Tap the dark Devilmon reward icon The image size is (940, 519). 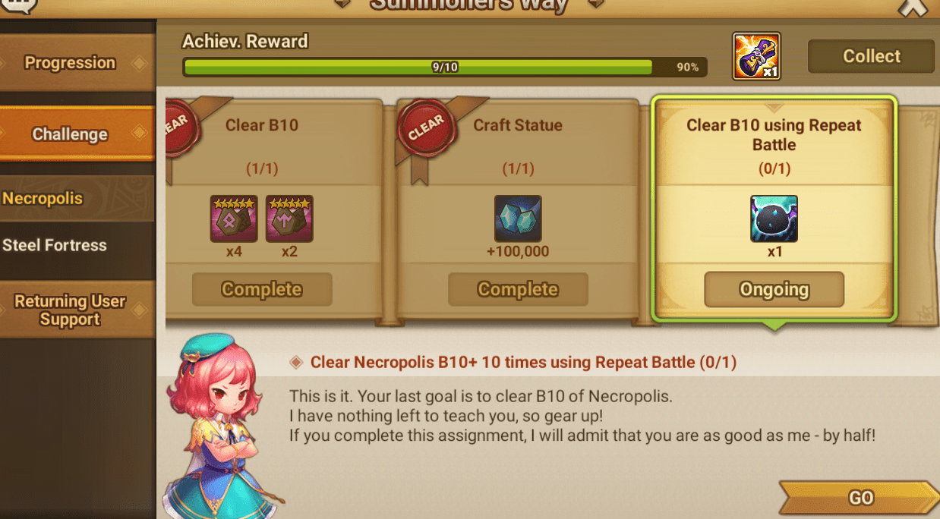click(x=774, y=219)
